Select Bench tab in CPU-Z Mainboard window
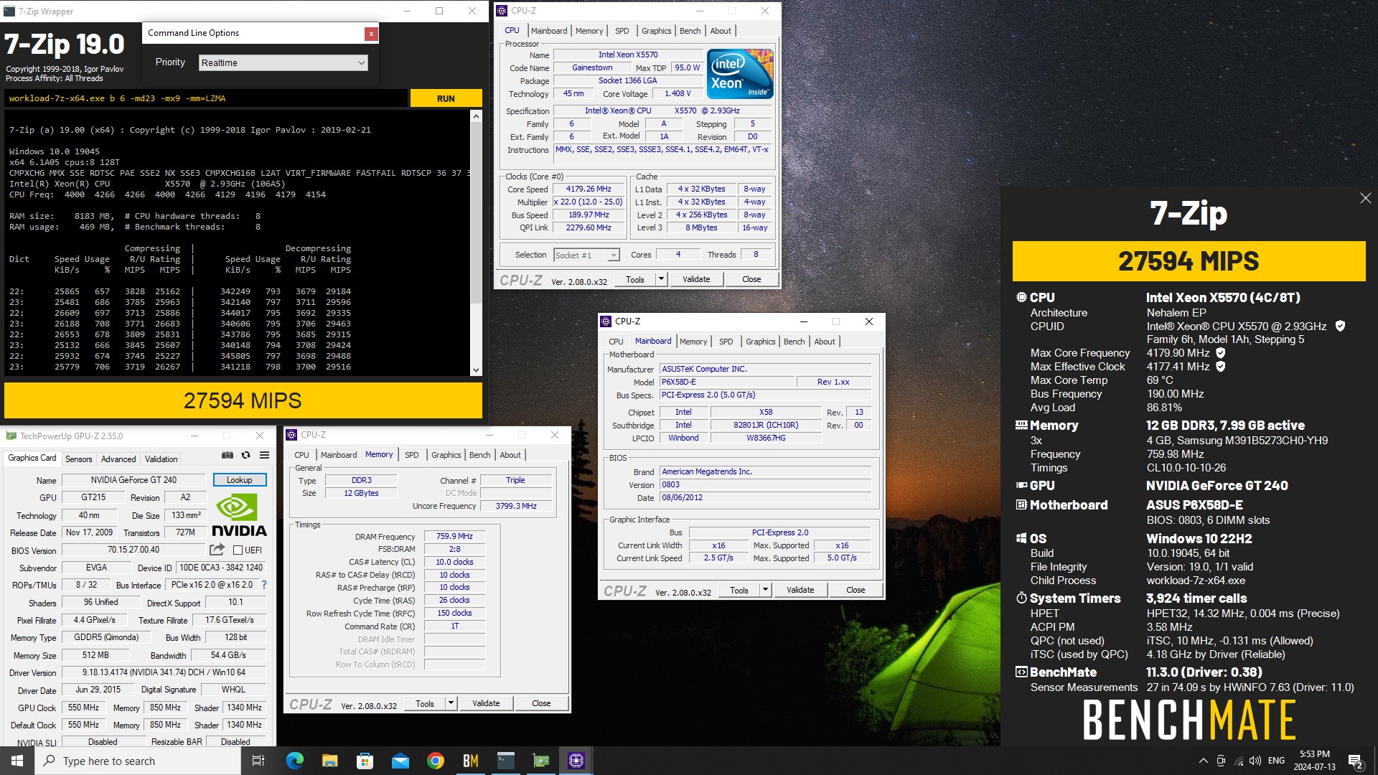Viewport: 1378px width, 775px height. tap(794, 342)
